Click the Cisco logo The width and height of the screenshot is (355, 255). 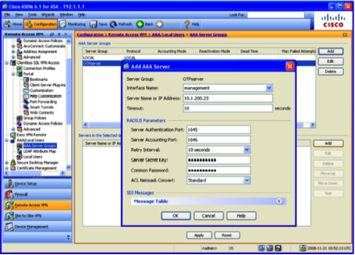coord(333,21)
